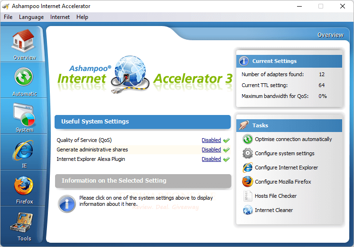
Task: Open Configure system settings task
Action: click(x=284, y=153)
